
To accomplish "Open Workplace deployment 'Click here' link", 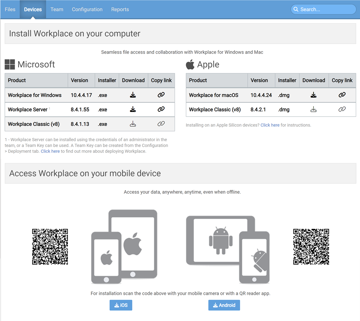I will (x=50, y=151).
